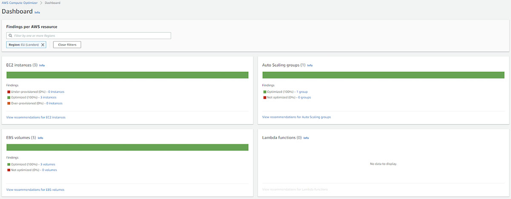
Task: View recommendations for EBS volumes
Action: tap(35, 190)
